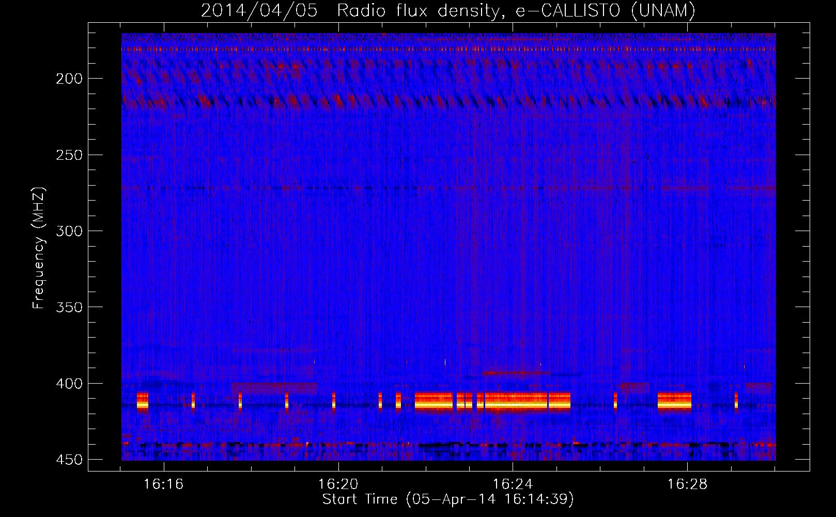Viewport: 836px width, 517px height.
Task: Click the 'Start Time (05-Apr-14 16:14:39)' x-axis label
Action: pyautogui.click(x=448, y=499)
